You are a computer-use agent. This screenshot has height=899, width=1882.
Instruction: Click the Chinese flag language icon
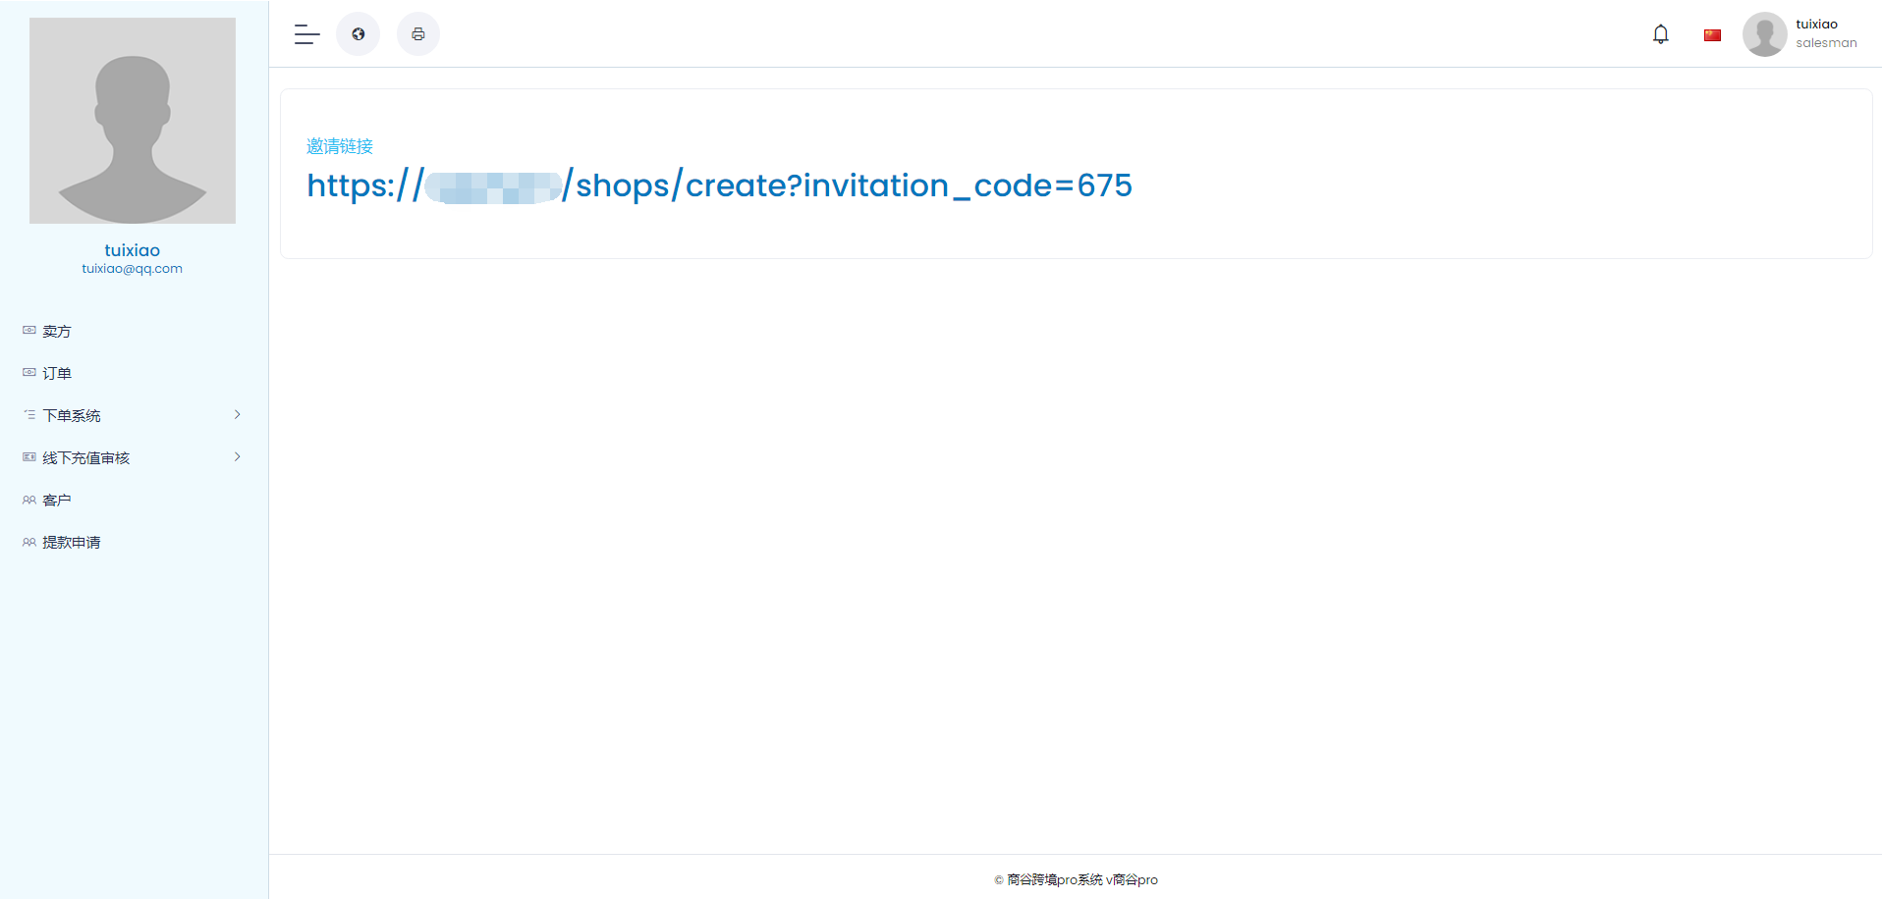[x=1712, y=35]
